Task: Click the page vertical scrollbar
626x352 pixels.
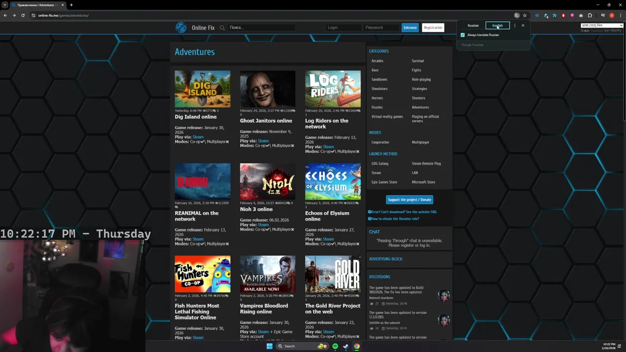Action: point(624,71)
